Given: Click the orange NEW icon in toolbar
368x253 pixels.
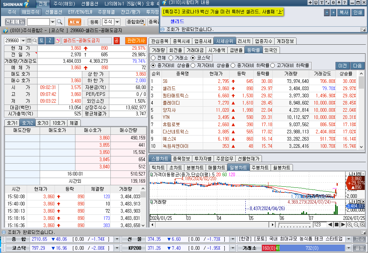Looking at the screenshot, I should [74, 22].
